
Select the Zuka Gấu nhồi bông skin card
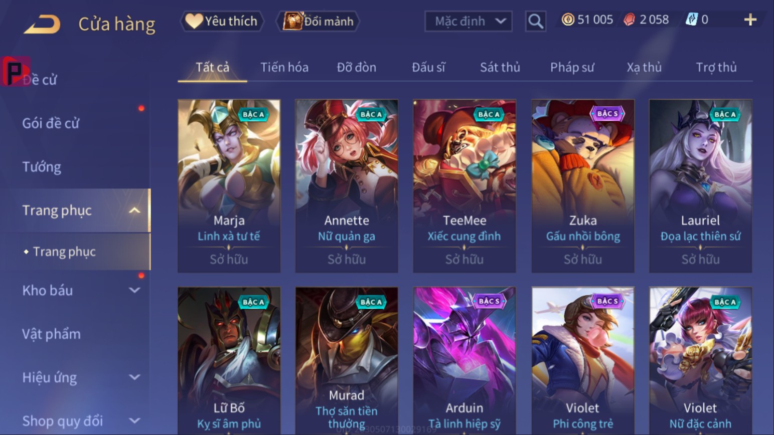(583, 186)
